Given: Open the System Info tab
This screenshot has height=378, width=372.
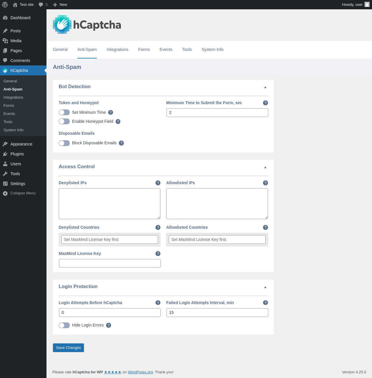Looking at the screenshot, I should point(212,49).
